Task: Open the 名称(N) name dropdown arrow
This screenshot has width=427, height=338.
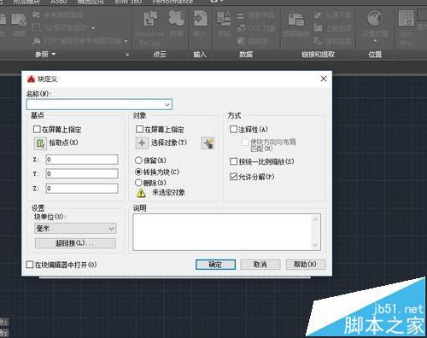Action: pos(167,105)
